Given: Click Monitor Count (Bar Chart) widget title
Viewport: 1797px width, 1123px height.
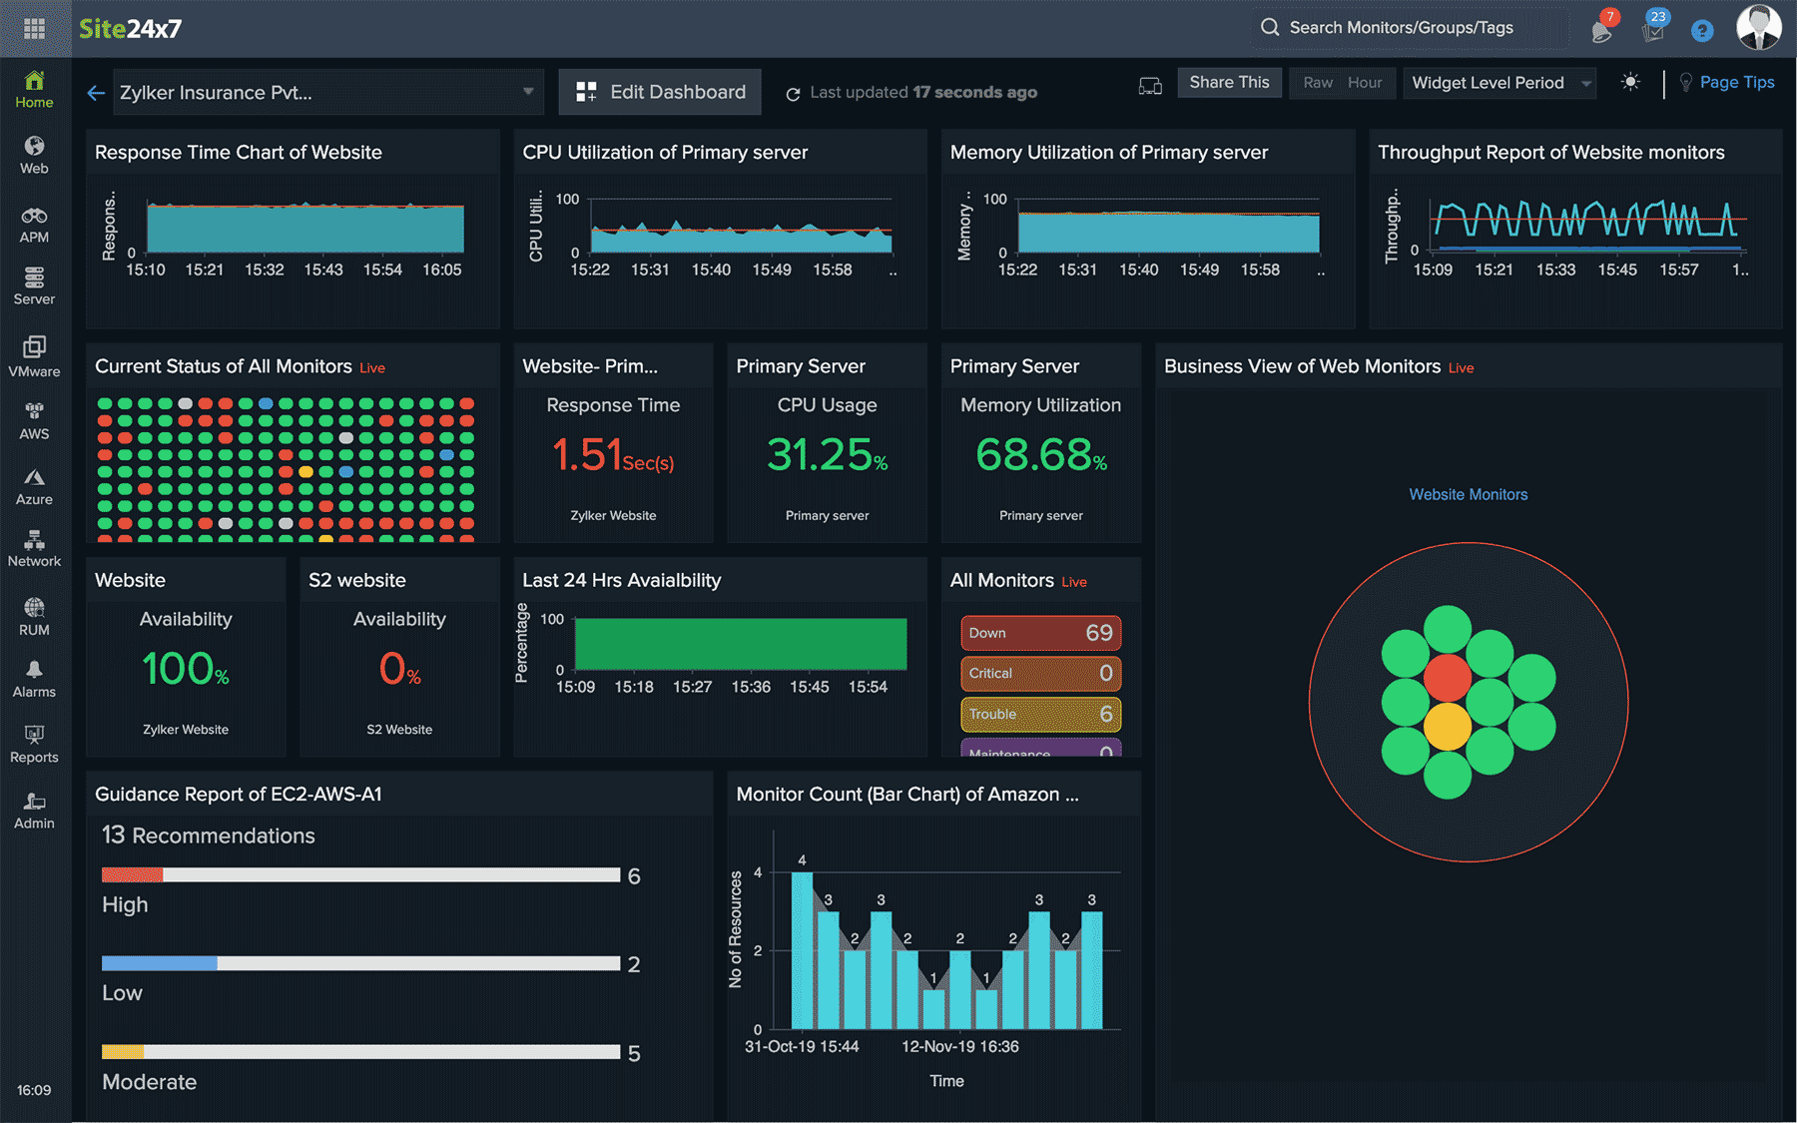Looking at the screenshot, I should 907,795.
